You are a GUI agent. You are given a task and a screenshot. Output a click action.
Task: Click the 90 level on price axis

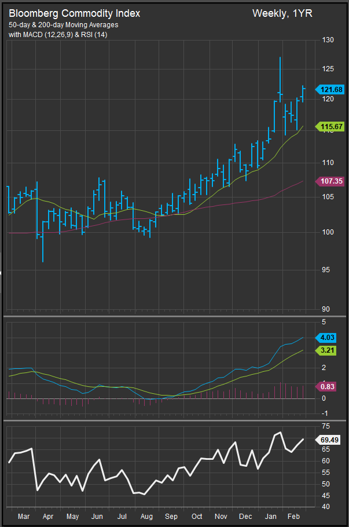(x=327, y=309)
